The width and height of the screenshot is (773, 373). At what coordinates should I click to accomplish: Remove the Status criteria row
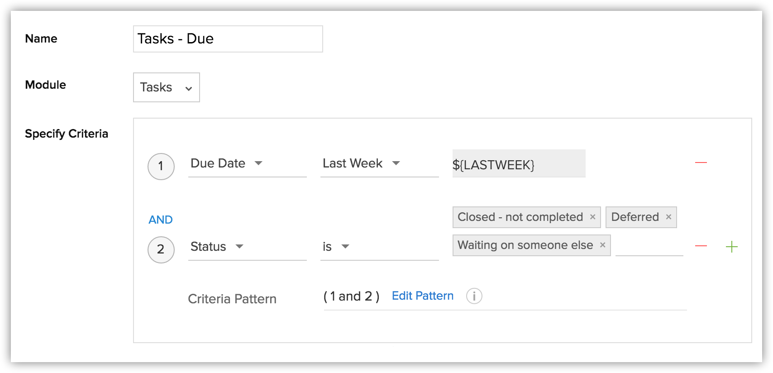point(701,246)
